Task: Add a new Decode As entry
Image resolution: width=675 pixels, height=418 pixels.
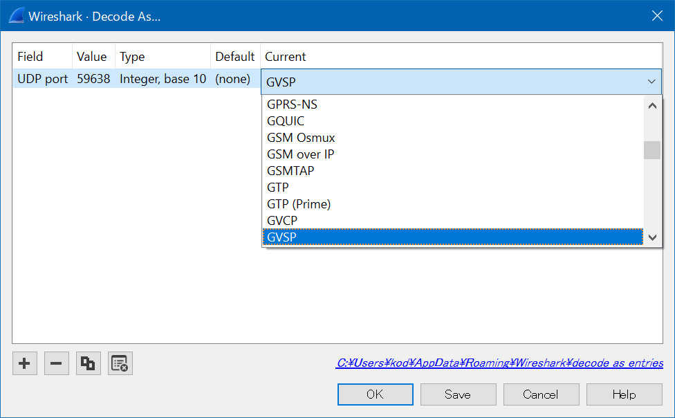Action: coord(24,363)
